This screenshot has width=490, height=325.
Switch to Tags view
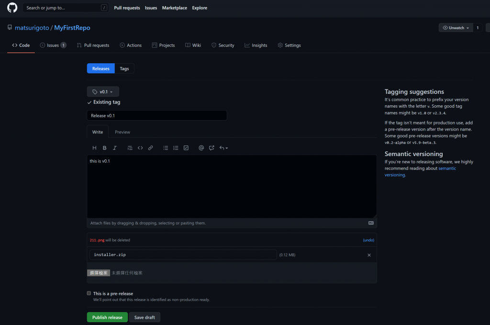pyautogui.click(x=124, y=68)
